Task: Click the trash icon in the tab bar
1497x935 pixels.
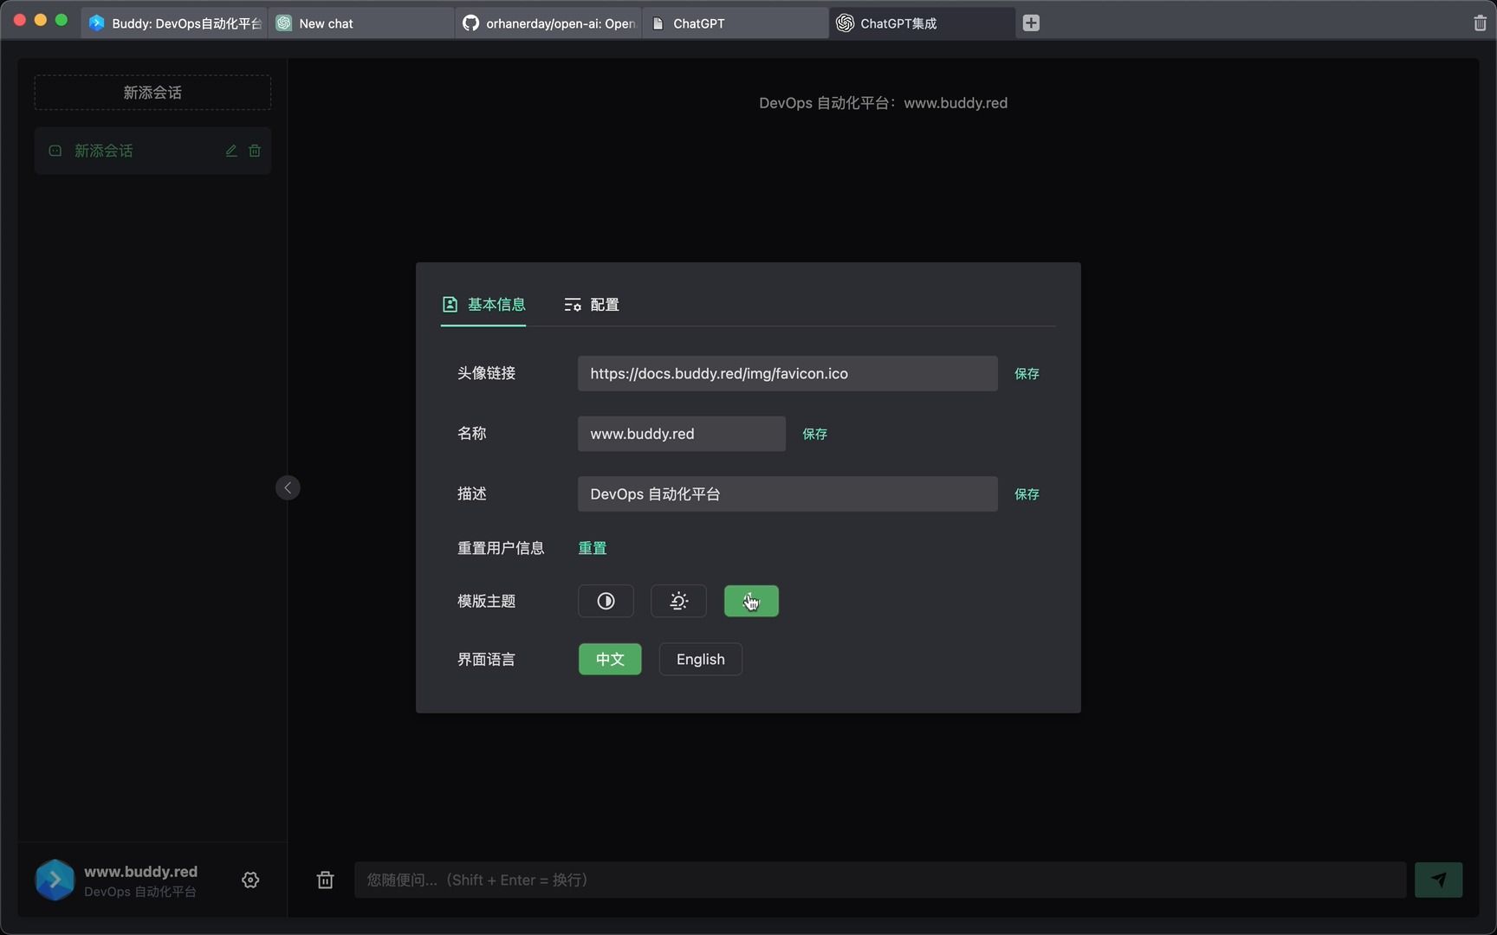Action: (1480, 23)
